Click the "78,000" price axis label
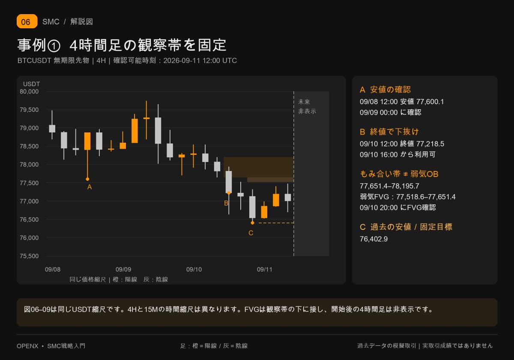Viewport: 514px width, 360px height. pyautogui.click(x=29, y=165)
